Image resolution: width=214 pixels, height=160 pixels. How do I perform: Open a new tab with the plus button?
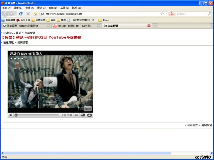point(155,26)
